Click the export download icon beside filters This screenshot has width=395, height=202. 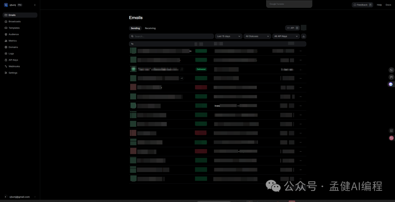(x=304, y=36)
